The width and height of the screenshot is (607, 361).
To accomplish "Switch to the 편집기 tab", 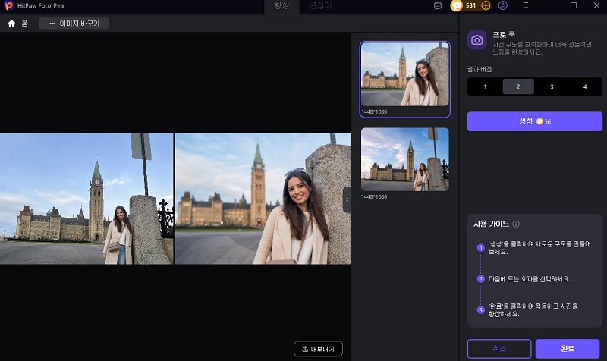I will (320, 5).
